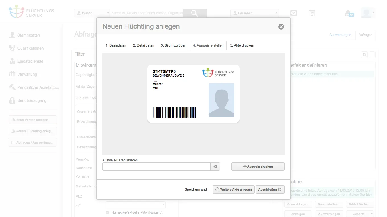The height and width of the screenshot is (217, 387).
Task: Click Neue Person anlegen button
Action: pyautogui.click(x=33, y=120)
